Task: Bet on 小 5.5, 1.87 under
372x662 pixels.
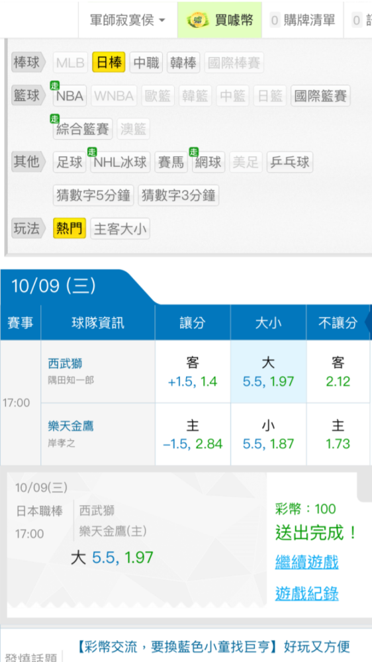Action: 268,434
